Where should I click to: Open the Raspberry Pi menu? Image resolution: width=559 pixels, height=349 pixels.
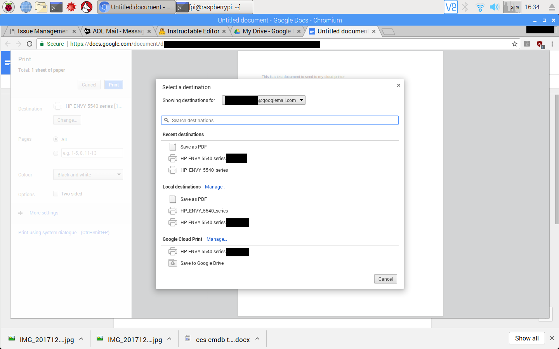click(9, 7)
